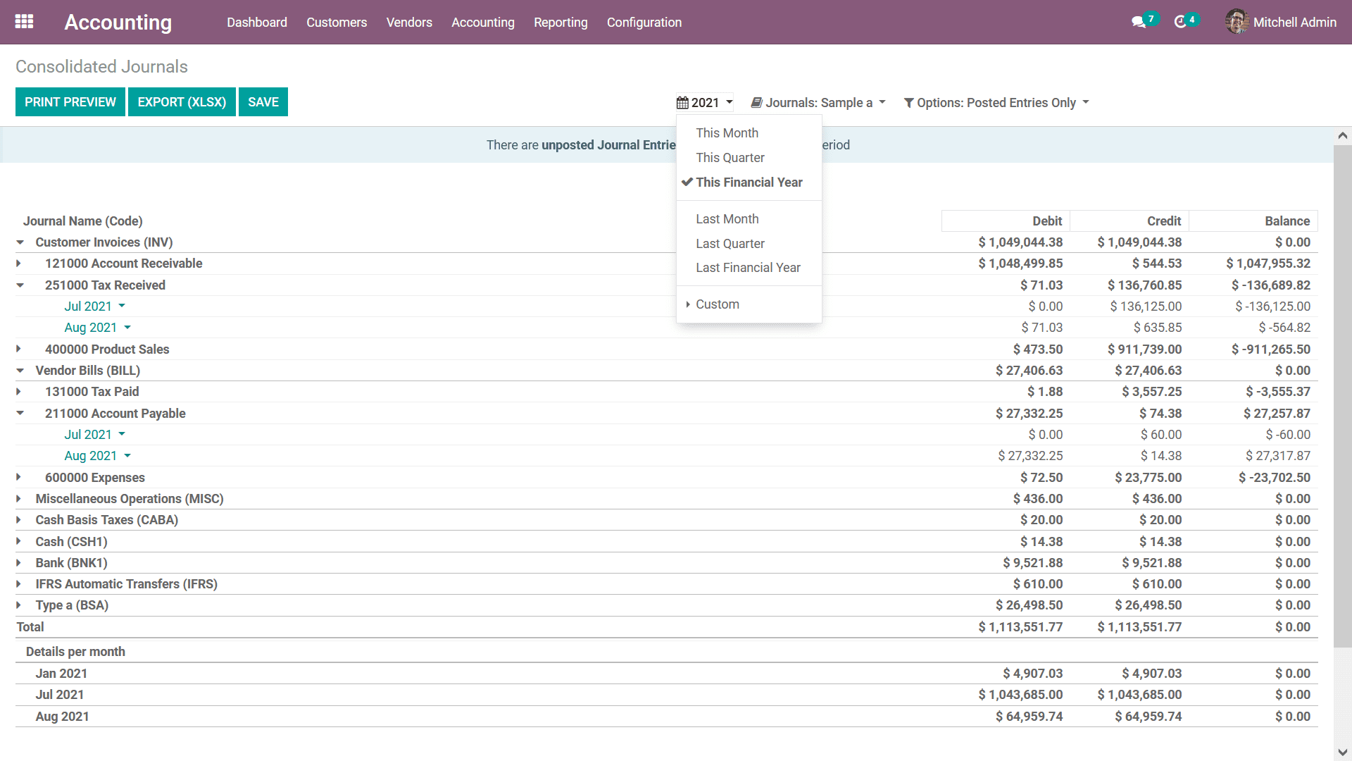Click balance $ 1,047,955.32 cell
1352x761 pixels.
[1267, 264]
